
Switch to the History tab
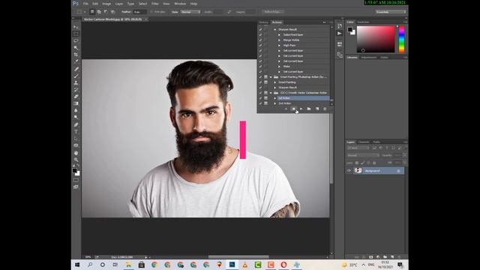[x=263, y=22]
